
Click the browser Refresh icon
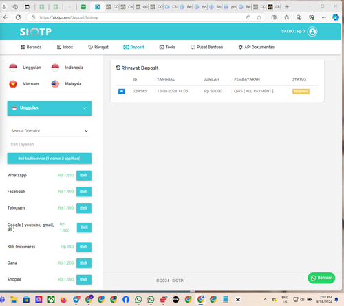pyautogui.click(x=18, y=17)
